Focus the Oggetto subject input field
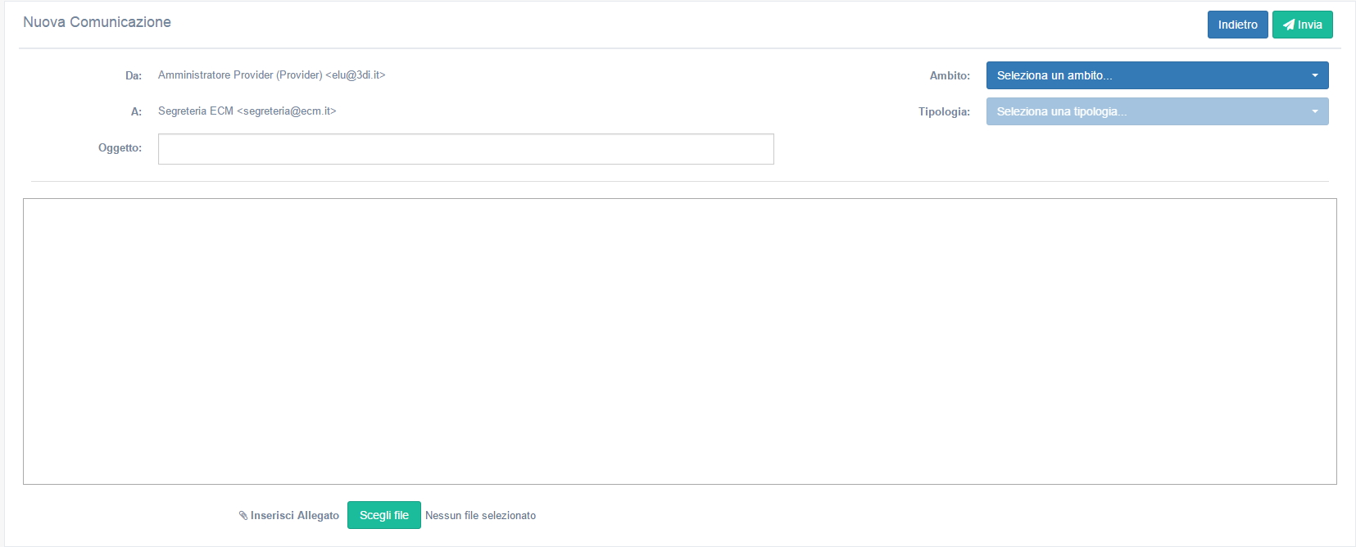 point(465,149)
